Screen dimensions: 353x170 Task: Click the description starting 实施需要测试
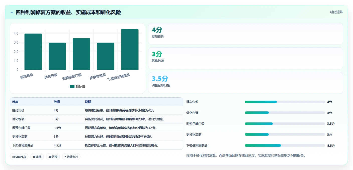[125, 119]
